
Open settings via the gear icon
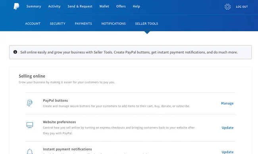click(x=227, y=7)
